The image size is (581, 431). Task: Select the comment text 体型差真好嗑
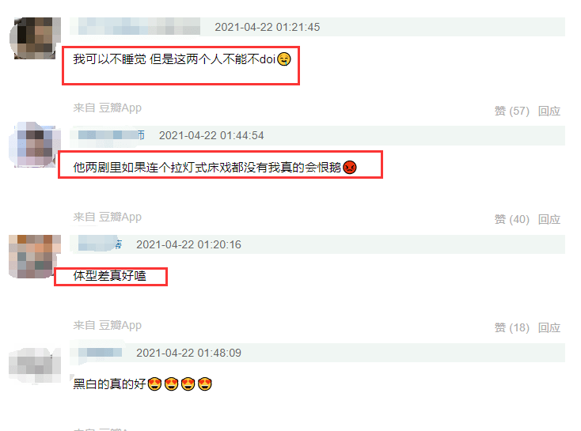point(110,276)
